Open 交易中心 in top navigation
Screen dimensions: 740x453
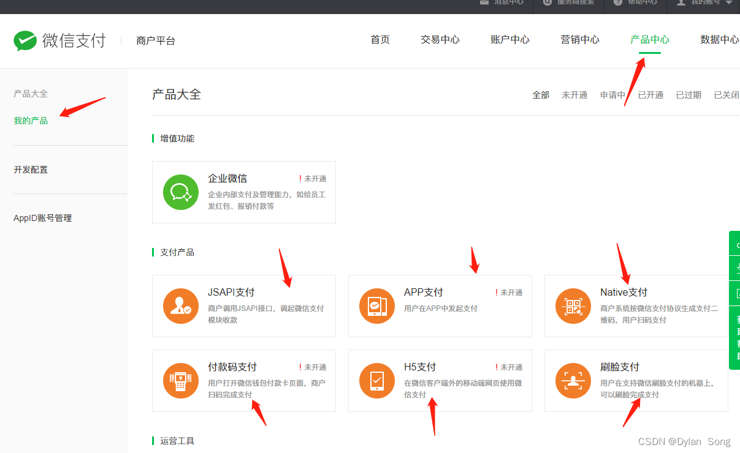440,40
